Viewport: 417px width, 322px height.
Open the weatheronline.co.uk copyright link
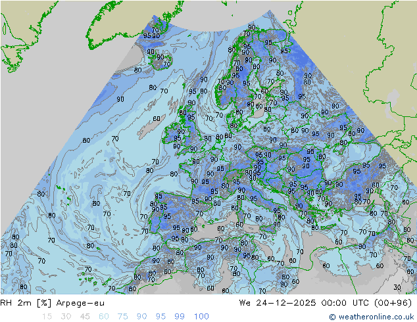point(372,317)
